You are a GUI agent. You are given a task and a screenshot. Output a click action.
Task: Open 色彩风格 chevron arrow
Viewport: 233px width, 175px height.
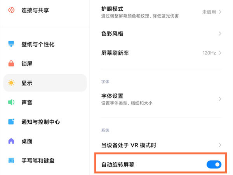[x=220, y=34]
